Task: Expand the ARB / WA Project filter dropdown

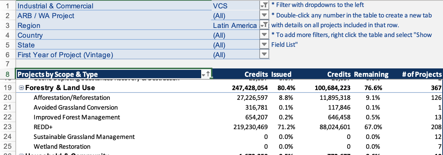Action: [264, 15]
